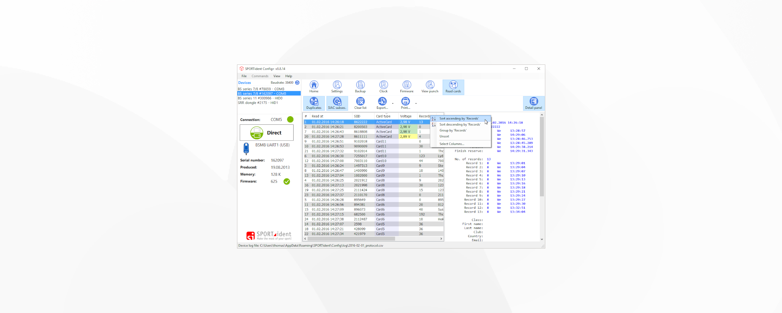Click the Card type column header
Screen dimensions: 782x313
tap(386, 116)
